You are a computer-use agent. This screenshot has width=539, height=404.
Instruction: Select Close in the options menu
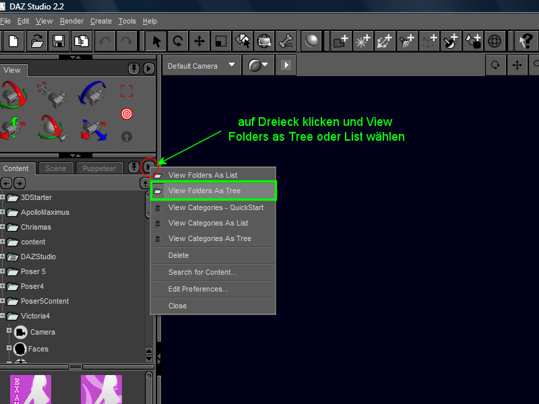(x=213, y=306)
